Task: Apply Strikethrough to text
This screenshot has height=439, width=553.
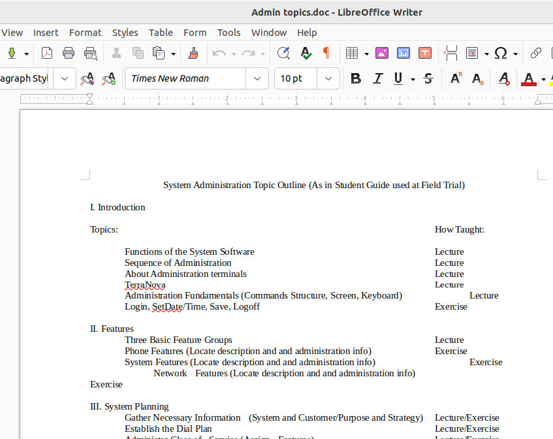Action: click(428, 78)
